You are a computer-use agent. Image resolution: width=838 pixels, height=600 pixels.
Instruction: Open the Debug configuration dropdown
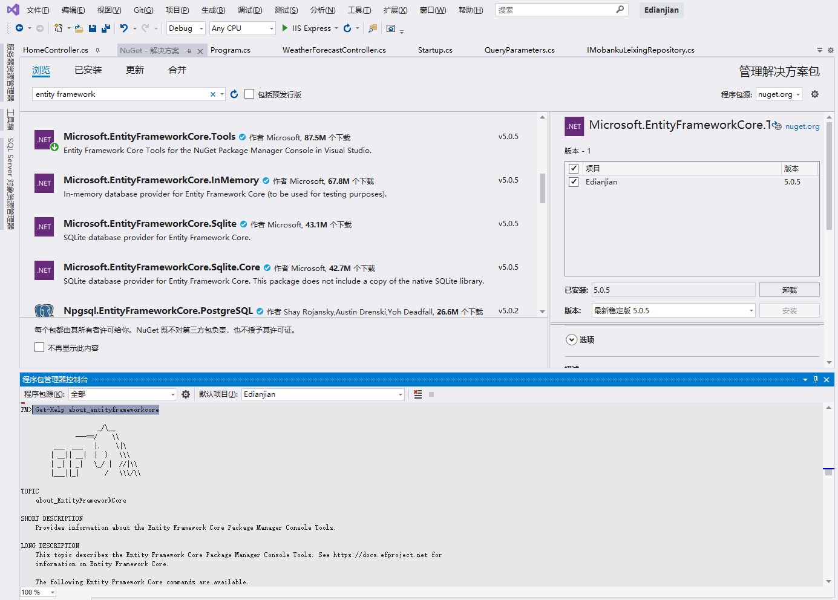coord(186,28)
